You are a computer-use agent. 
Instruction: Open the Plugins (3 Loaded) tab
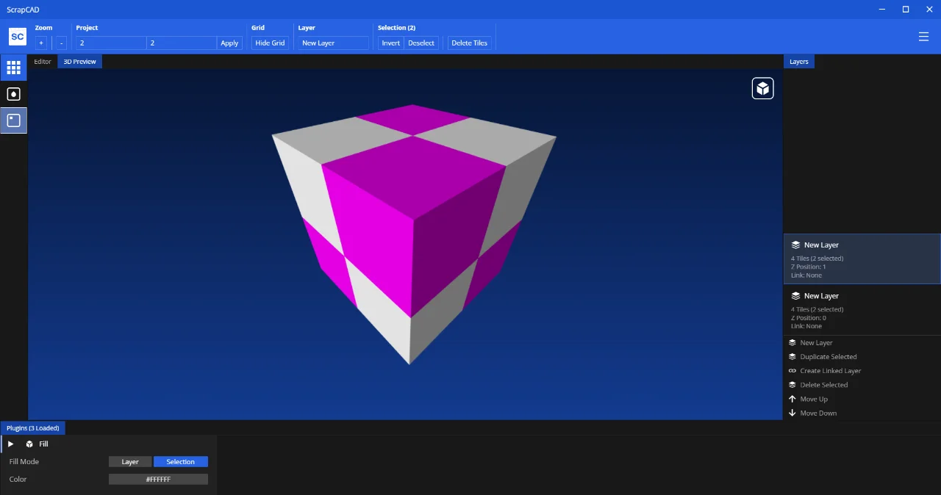(x=32, y=428)
